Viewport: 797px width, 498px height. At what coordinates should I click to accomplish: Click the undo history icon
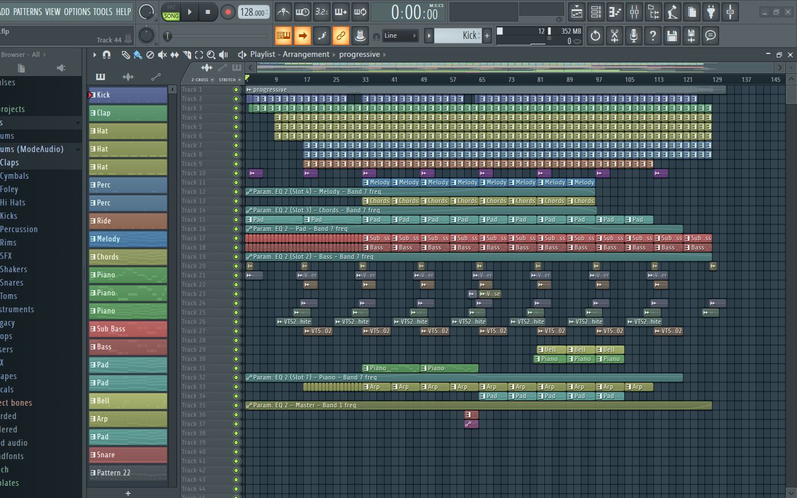pos(595,35)
